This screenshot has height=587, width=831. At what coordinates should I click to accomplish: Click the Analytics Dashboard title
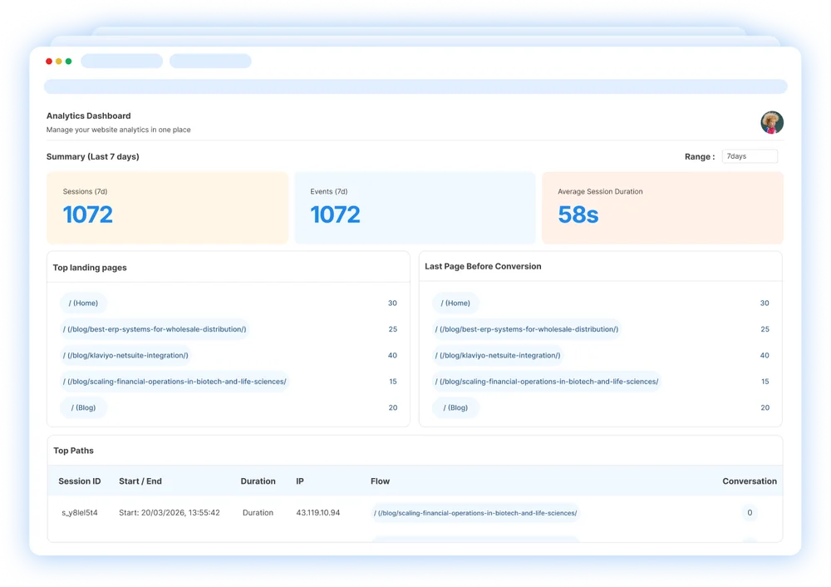(89, 116)
